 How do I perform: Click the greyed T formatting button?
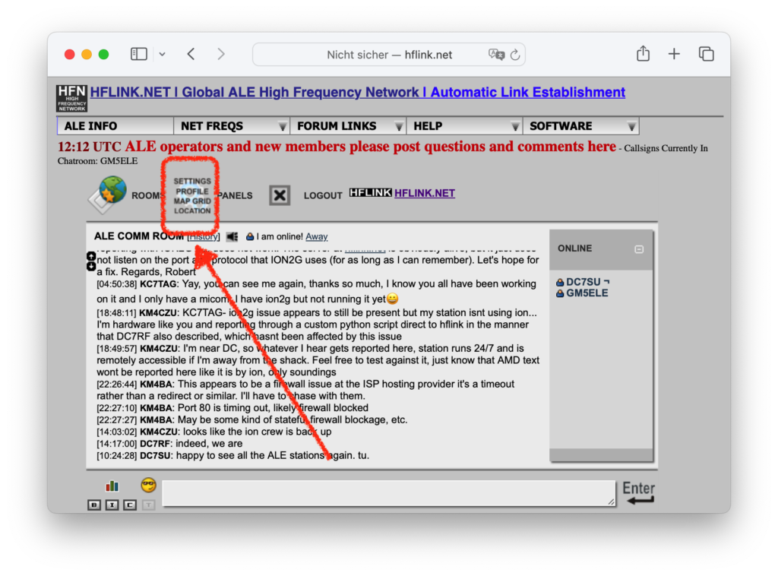click(x=148, y=505)
